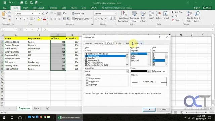Click Decrease Font Size icon
Screen dimensions: 215x121
pyautogui.click(x=47, y=14)
